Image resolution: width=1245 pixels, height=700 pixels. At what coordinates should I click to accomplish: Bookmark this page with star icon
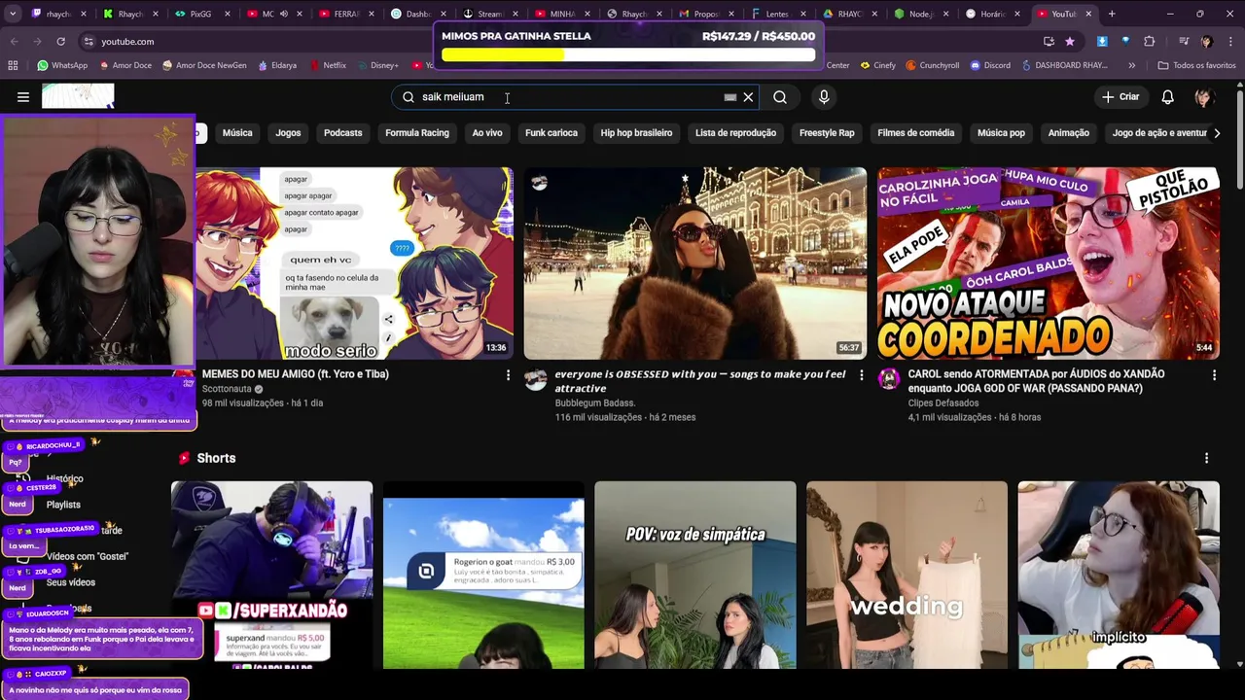1070,42
